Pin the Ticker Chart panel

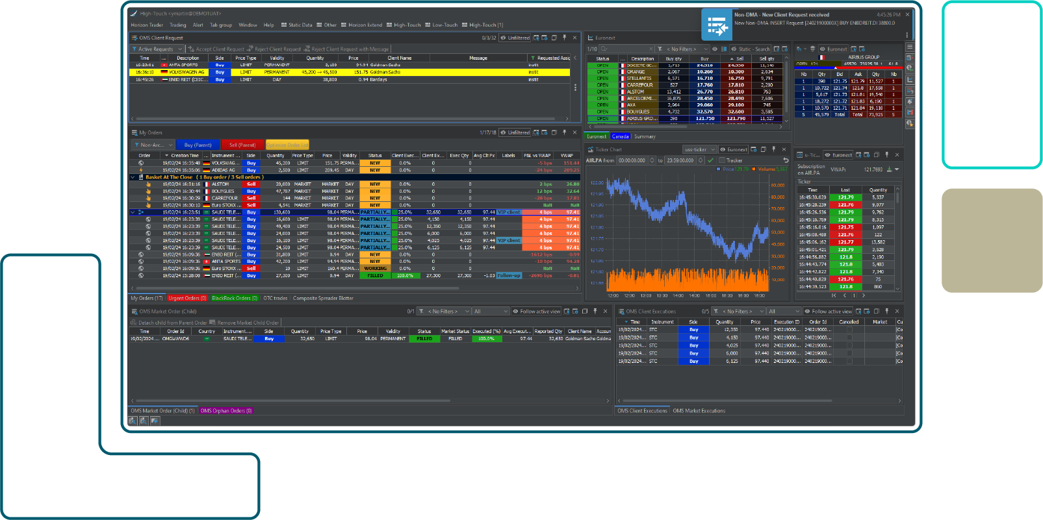click(x=773, y=149)
